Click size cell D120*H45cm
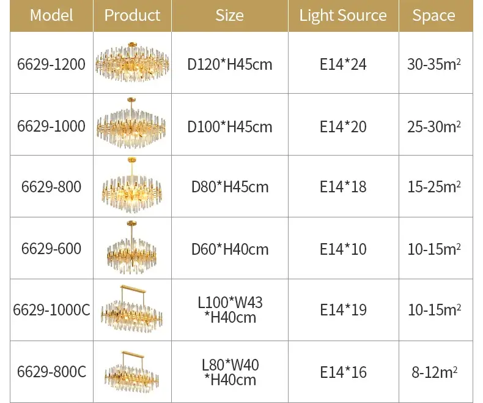Viewport: 483px width, 403px height. click(230, 64)
